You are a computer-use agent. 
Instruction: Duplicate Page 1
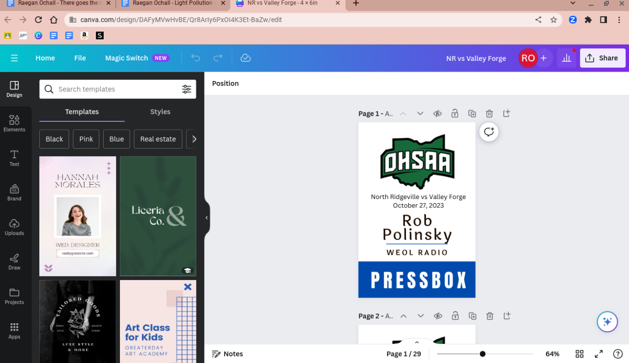tap(472, 113)
